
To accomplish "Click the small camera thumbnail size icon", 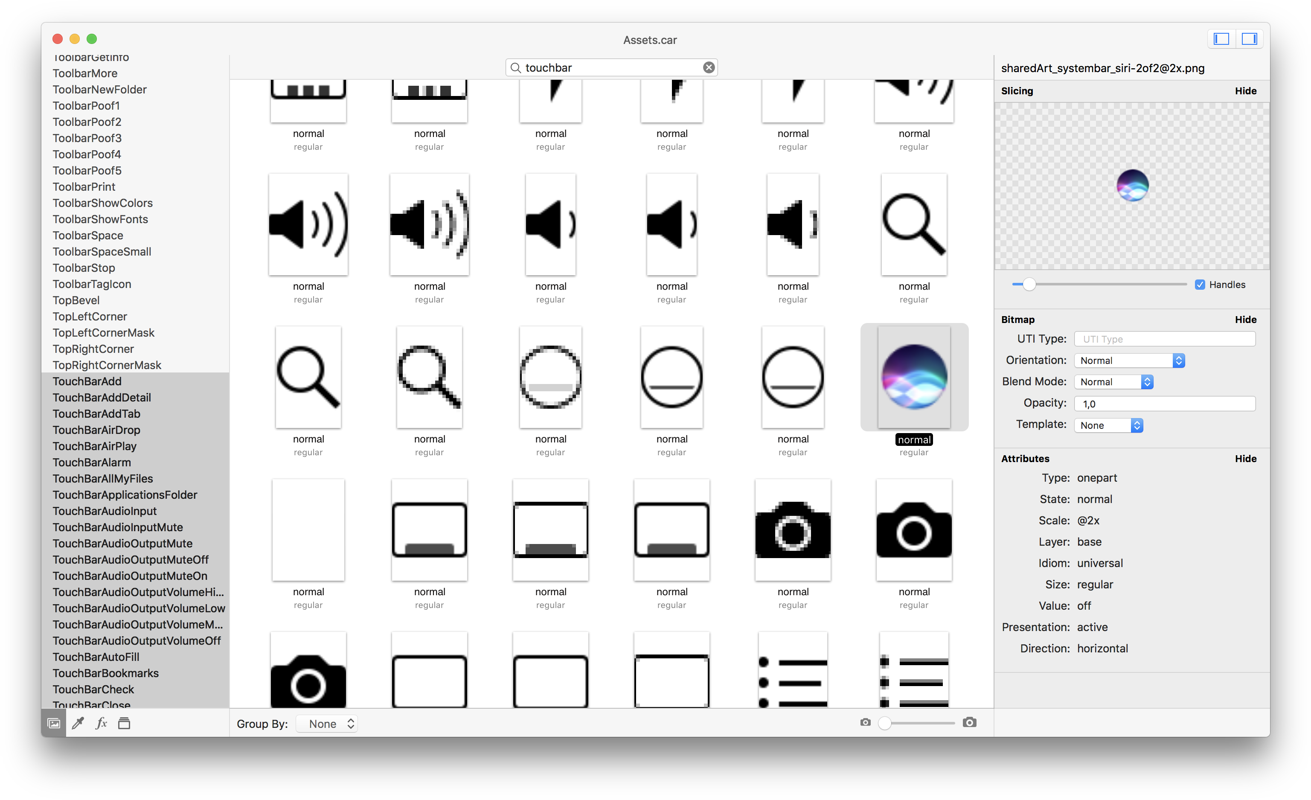I will (x=866, y=722).
